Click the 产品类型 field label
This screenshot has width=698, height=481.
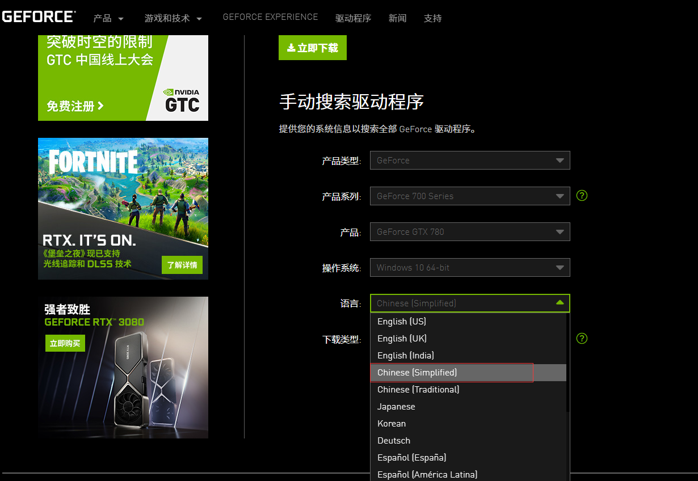click(342, 161)
